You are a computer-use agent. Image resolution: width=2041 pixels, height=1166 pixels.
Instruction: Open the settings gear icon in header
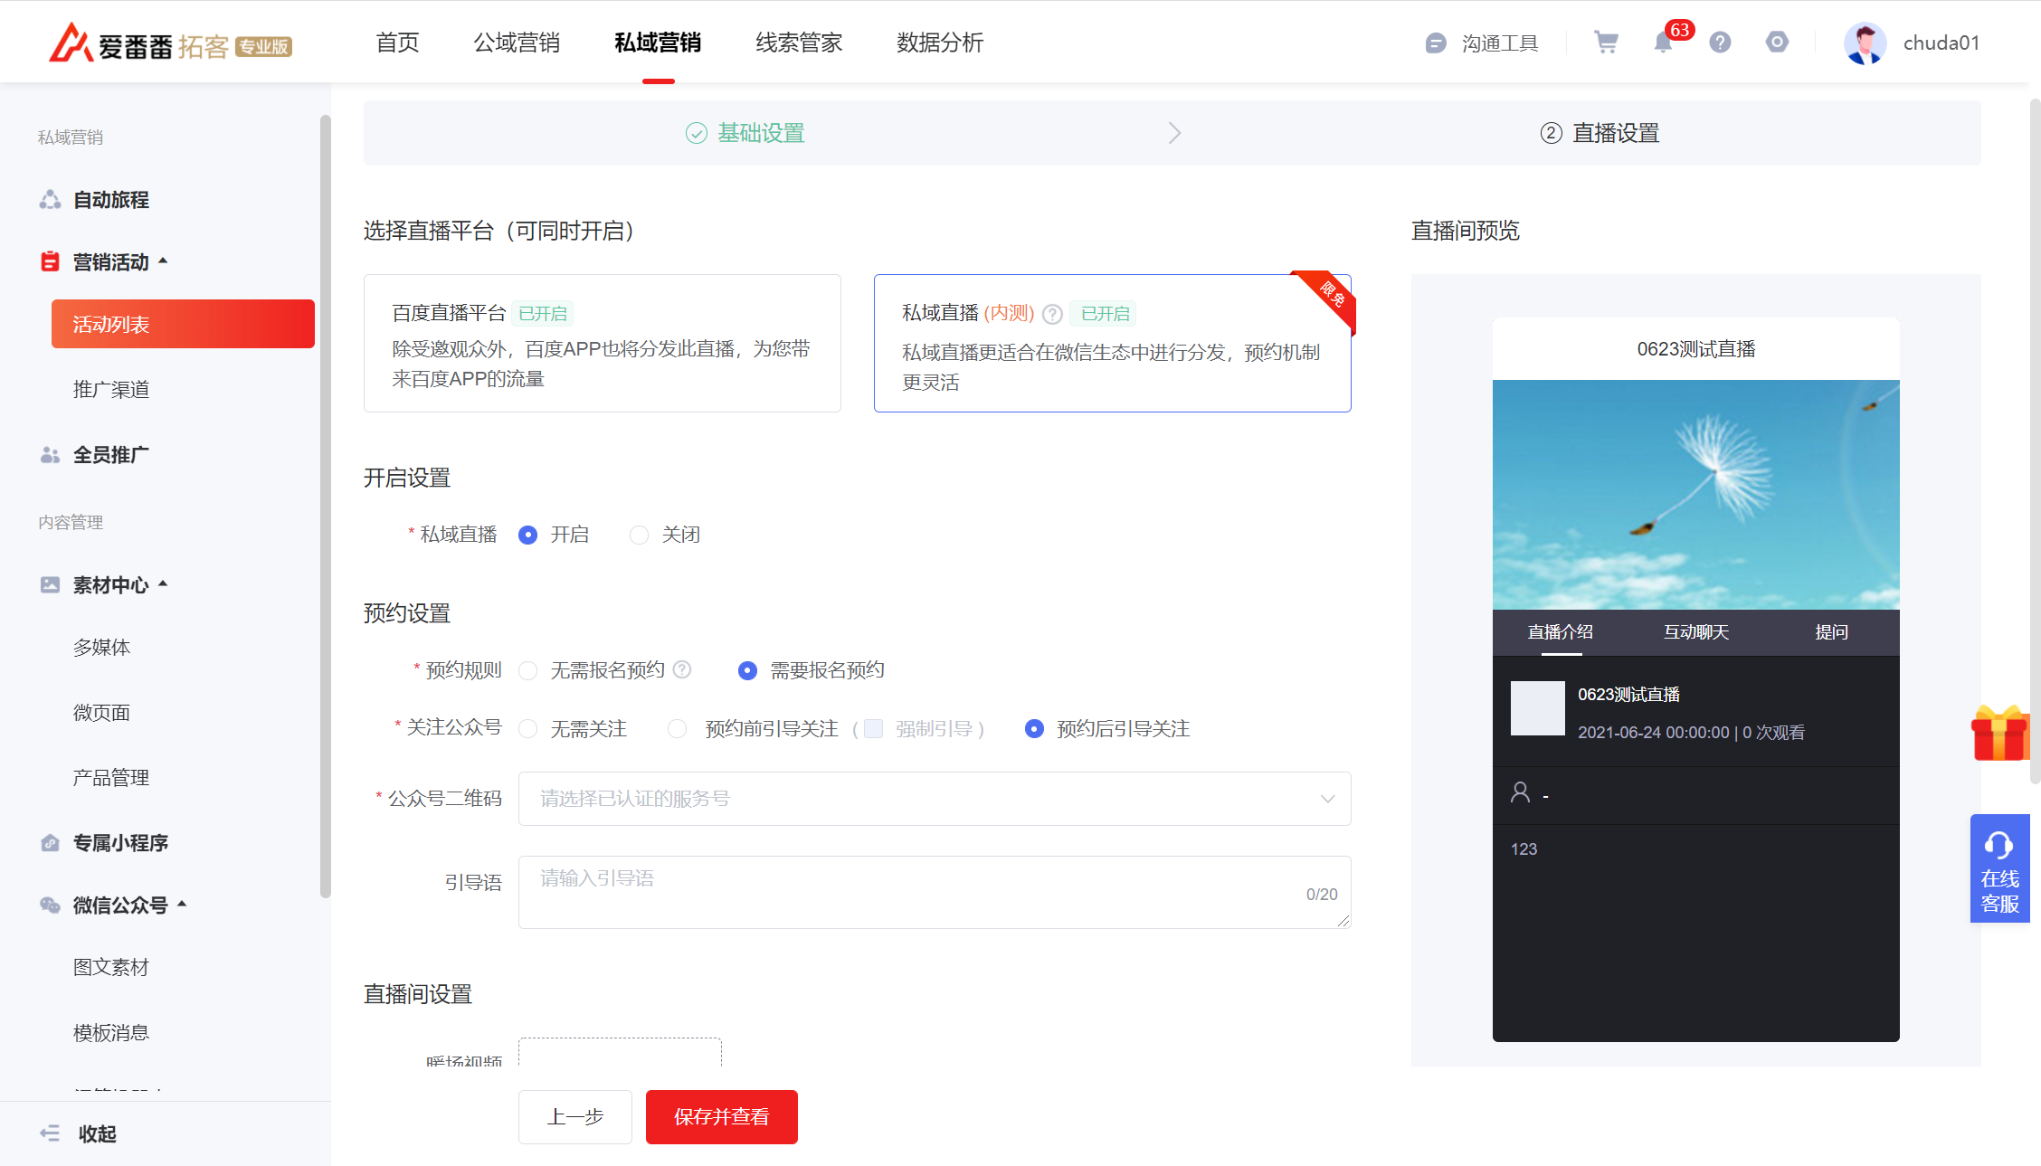pyautogui.click(x=1777, y=43)
